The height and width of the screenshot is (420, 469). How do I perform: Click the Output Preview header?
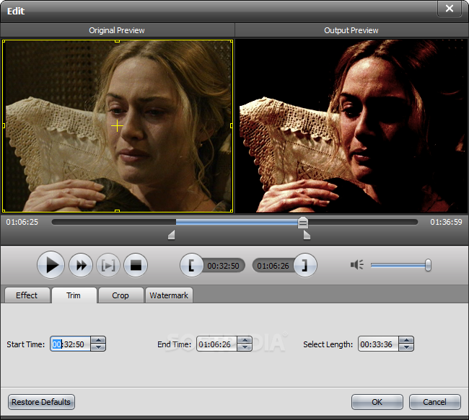pyautogui.click(x=351, y=30)
